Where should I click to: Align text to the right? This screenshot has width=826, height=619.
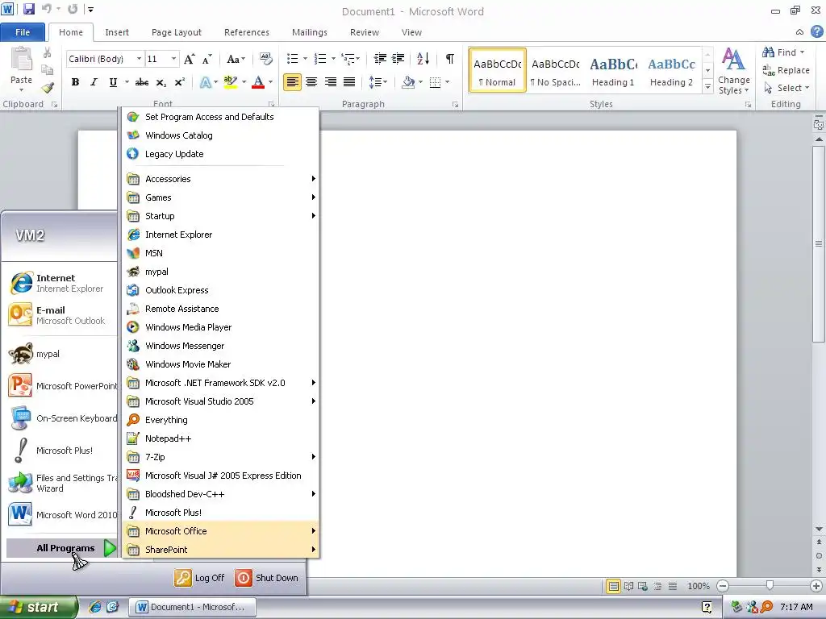pos(330,82)
